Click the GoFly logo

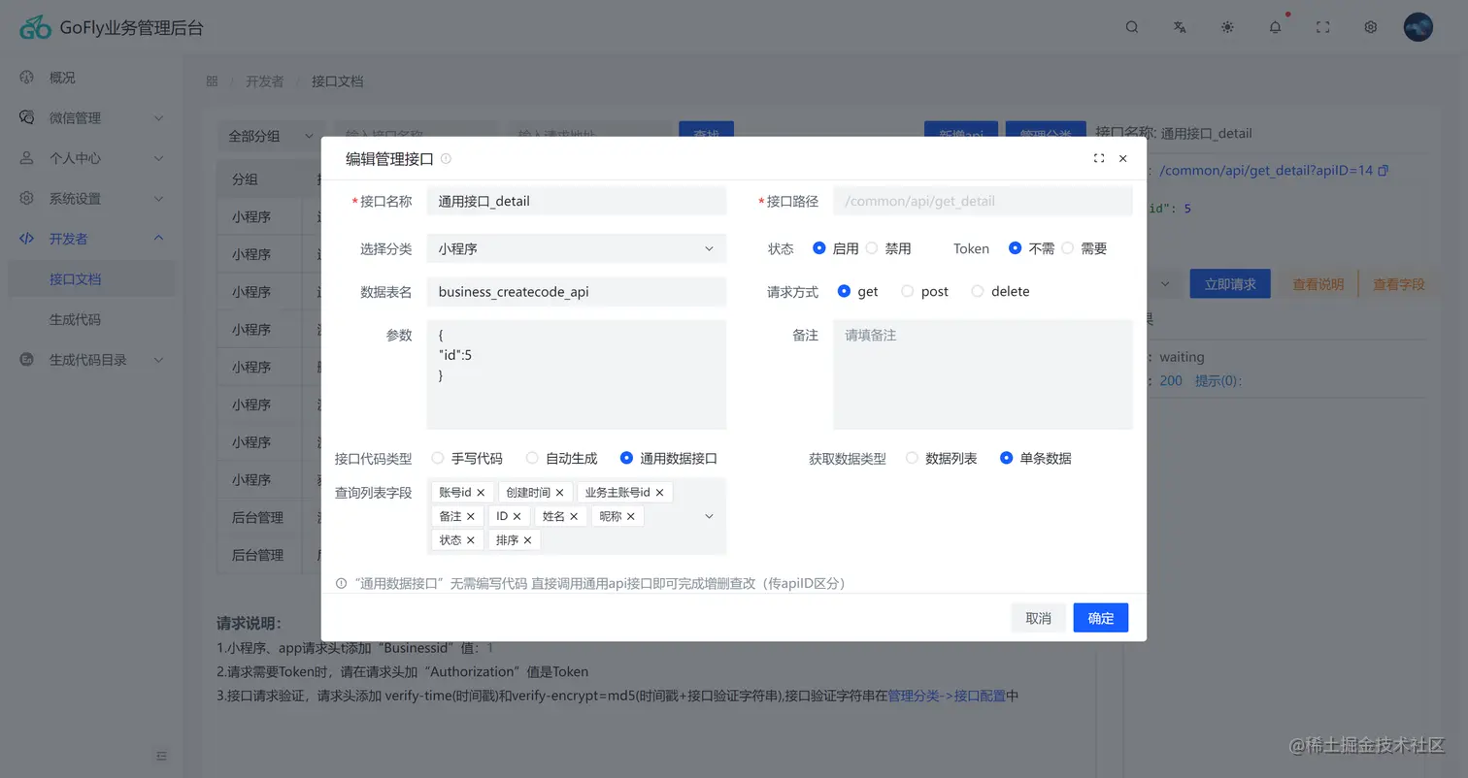click(x=35, y=28)
